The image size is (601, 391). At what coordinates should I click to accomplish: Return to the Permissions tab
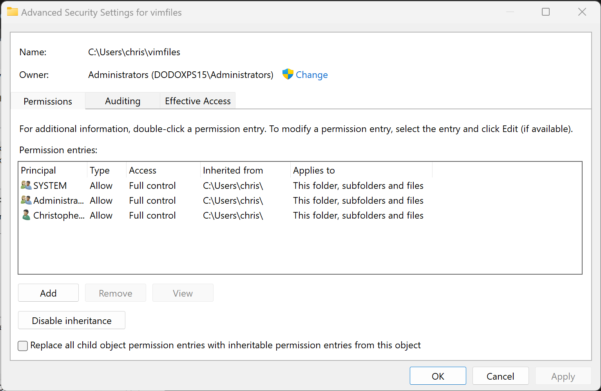[47, 101]
